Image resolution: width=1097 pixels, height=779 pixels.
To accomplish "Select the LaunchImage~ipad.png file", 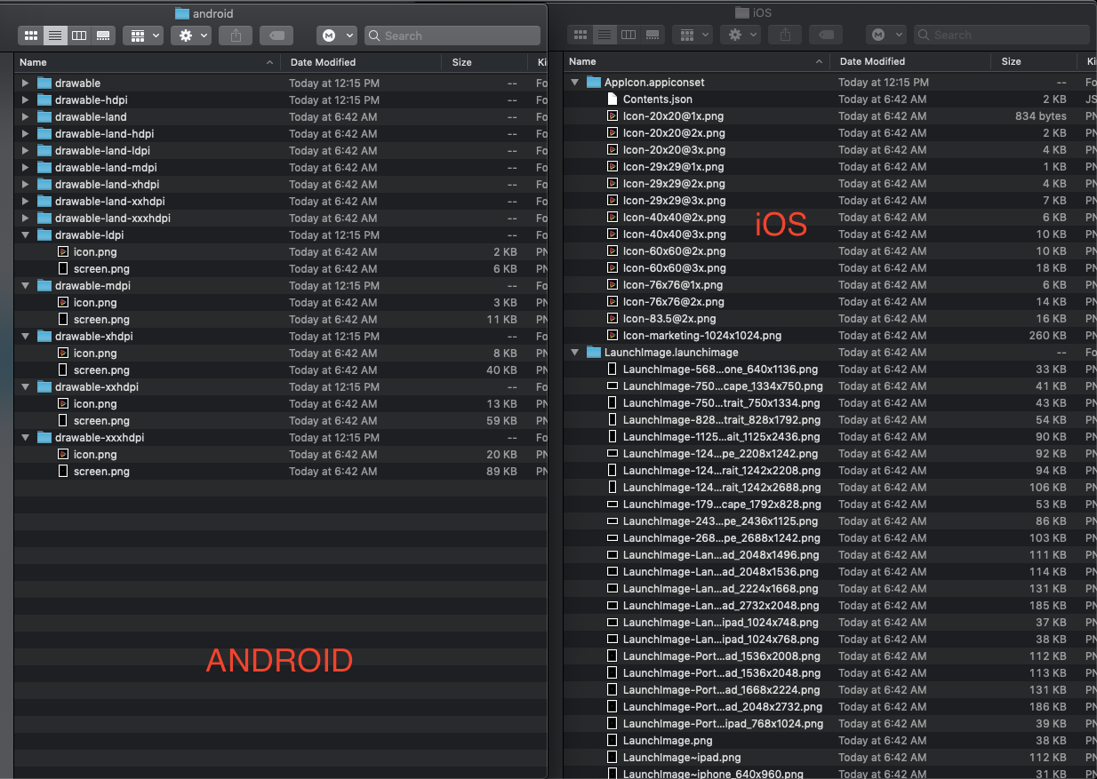I will [x=682, y=757].
